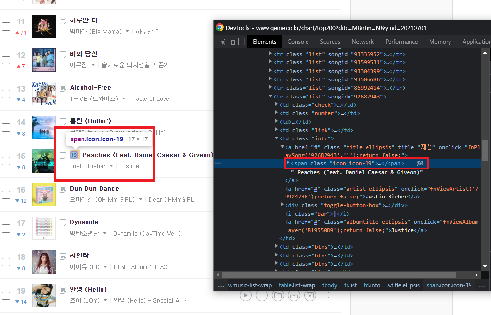
Task: Open the album cover thumbnail for Dun Dun Dance
Action: click(44, 195)
